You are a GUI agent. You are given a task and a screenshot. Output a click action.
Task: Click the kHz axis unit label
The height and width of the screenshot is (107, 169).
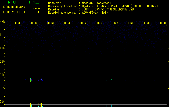(2, 22)
